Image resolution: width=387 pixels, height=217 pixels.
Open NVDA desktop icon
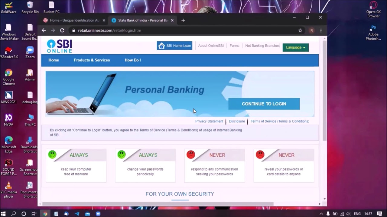[9, 120]
